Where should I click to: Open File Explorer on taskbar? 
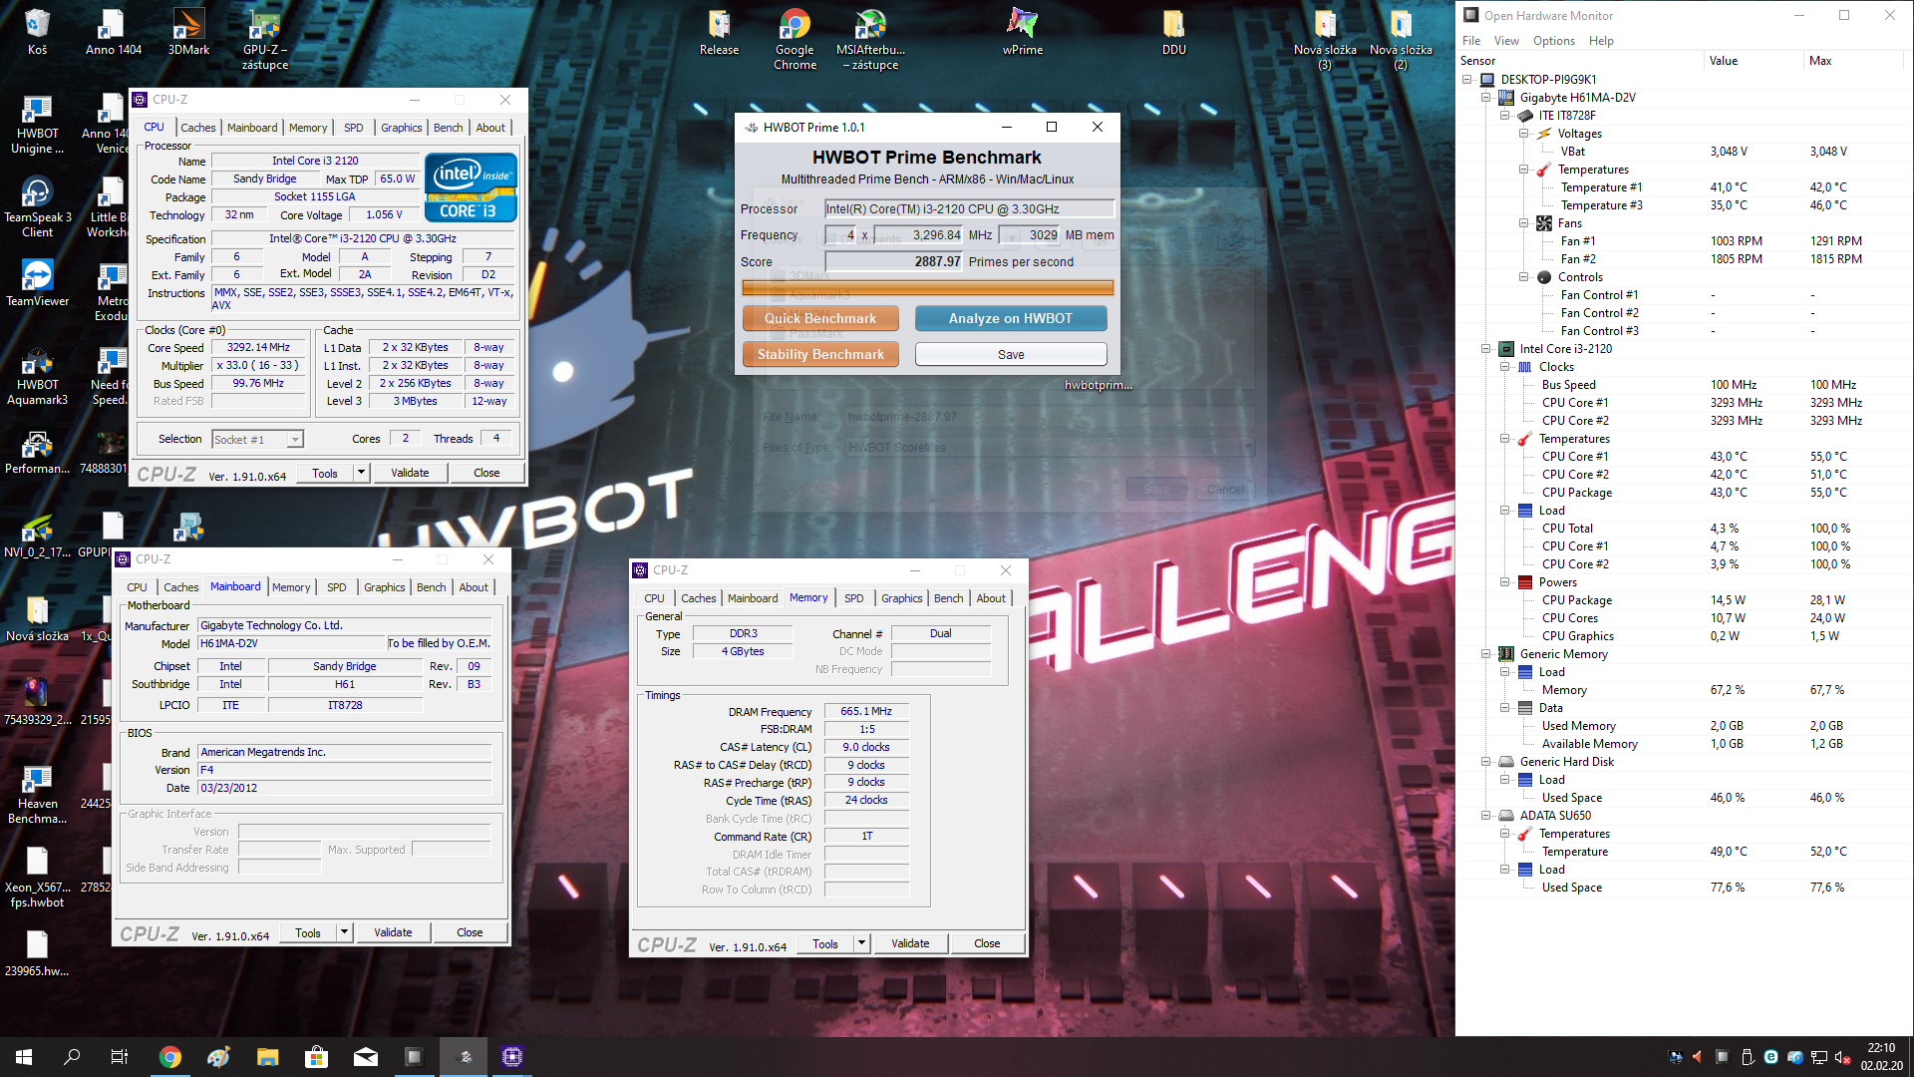(x=267, y=1057)
